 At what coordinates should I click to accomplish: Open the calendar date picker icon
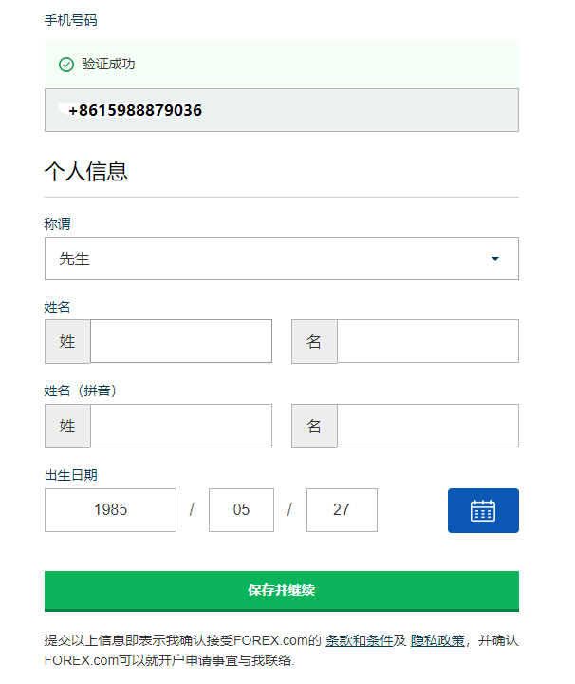pos(483,510)
